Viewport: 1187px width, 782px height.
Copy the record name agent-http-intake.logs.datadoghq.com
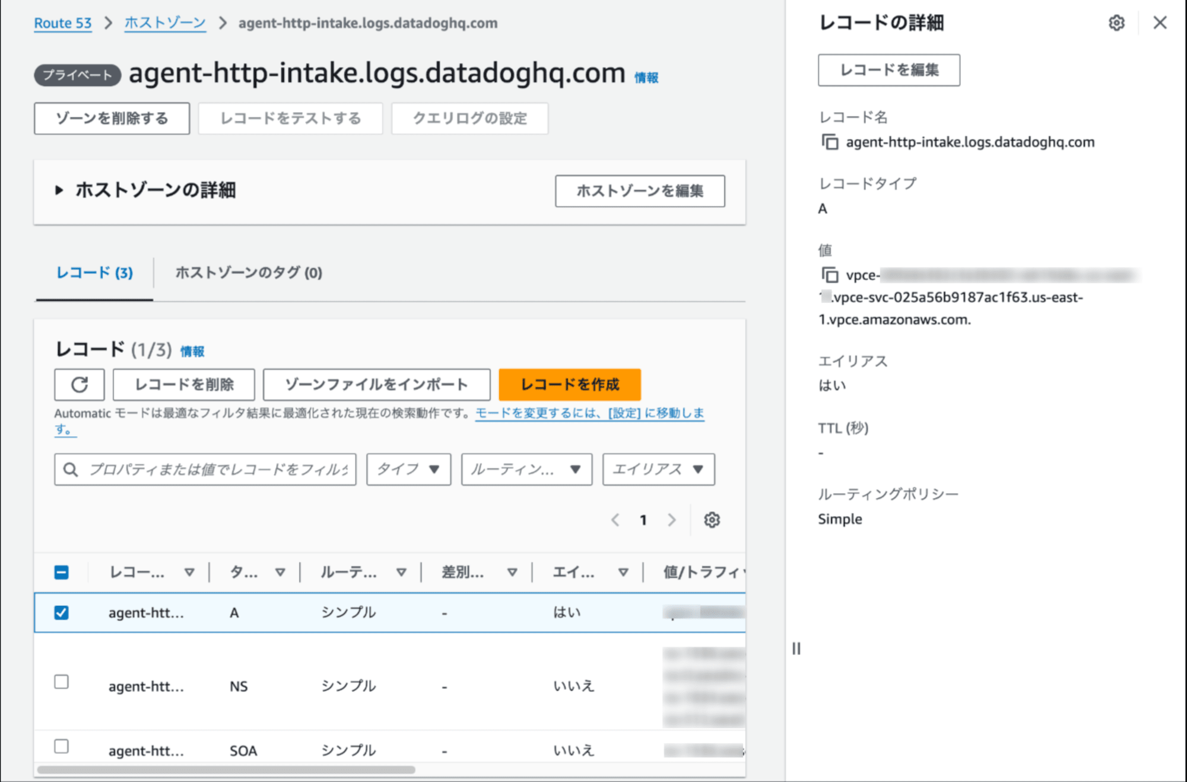[830, 142]
